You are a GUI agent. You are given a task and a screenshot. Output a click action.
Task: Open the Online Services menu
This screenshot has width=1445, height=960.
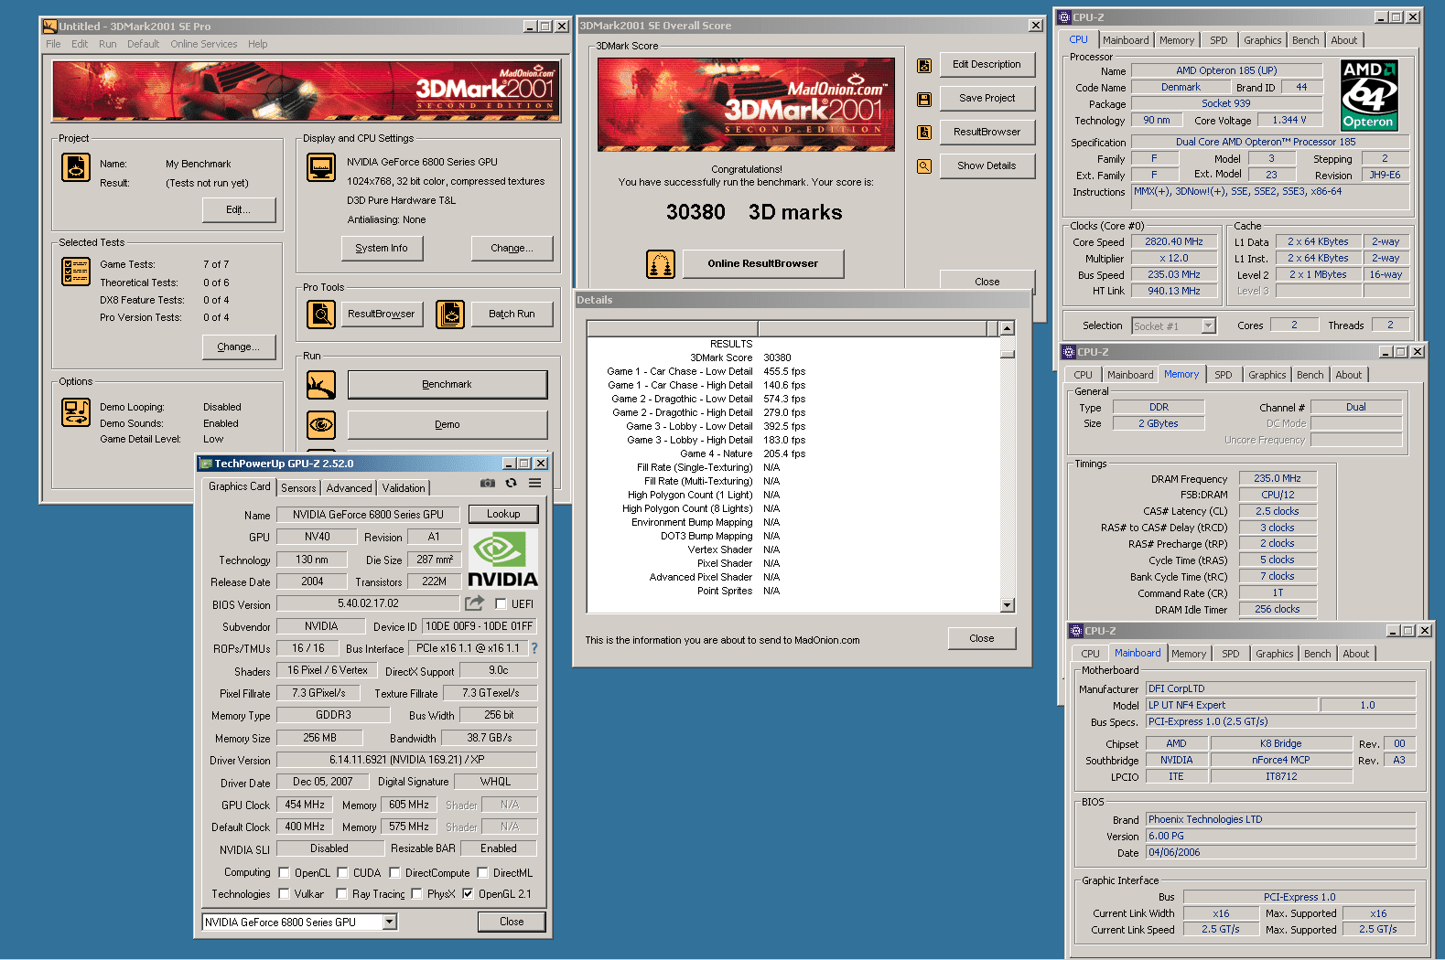[x=203, y=44]
